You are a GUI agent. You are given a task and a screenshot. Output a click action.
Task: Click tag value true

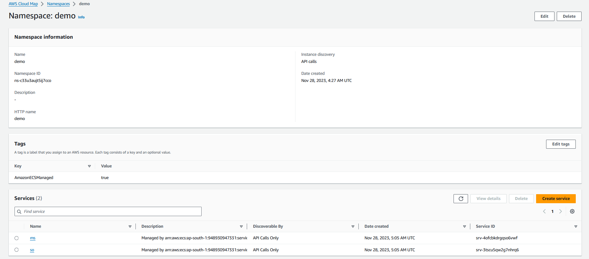[105, 178]
